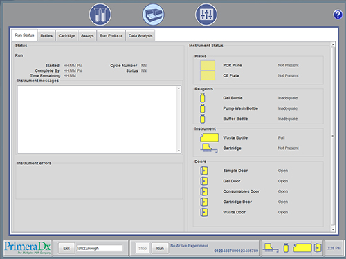Click the Waste Door icon
This screenshot has height=259, width=346.
tap(204, 212)
